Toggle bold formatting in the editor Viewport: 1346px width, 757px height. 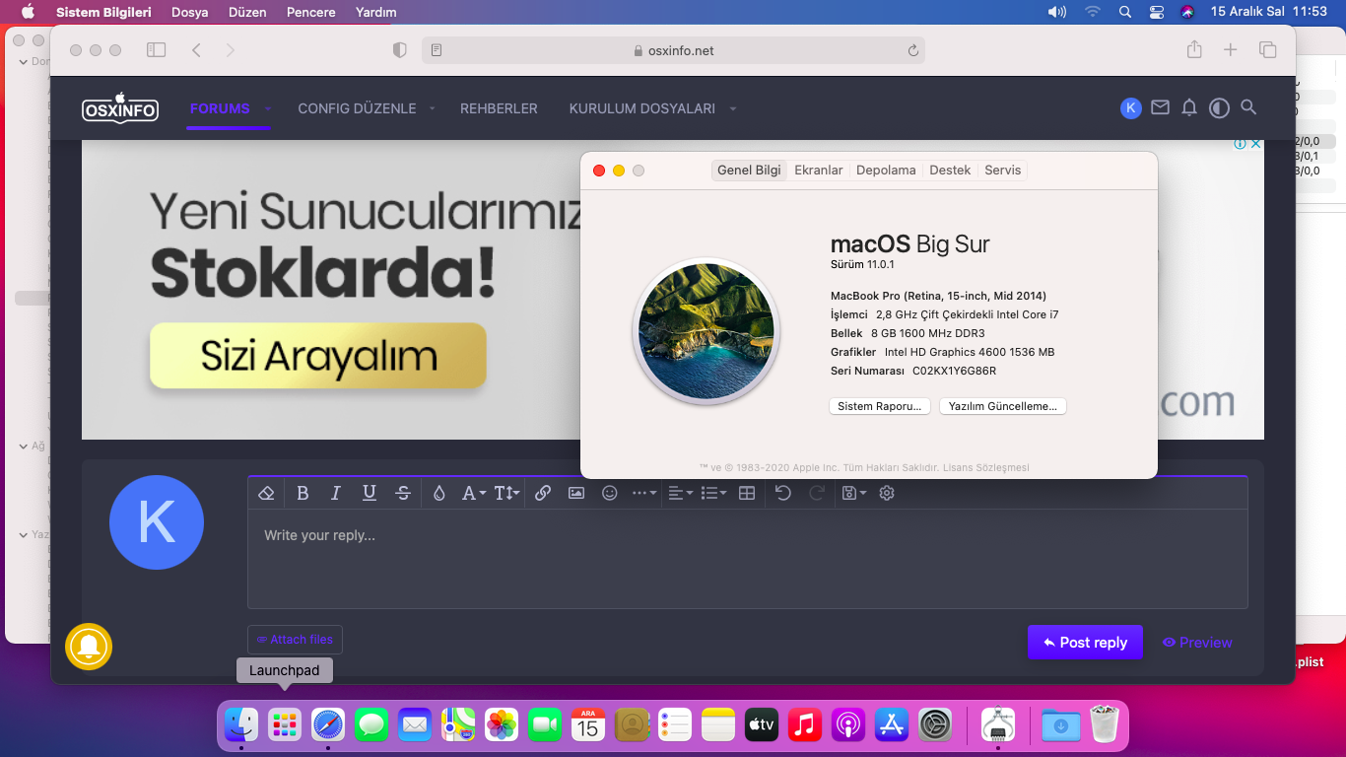(x=303, y=493)
